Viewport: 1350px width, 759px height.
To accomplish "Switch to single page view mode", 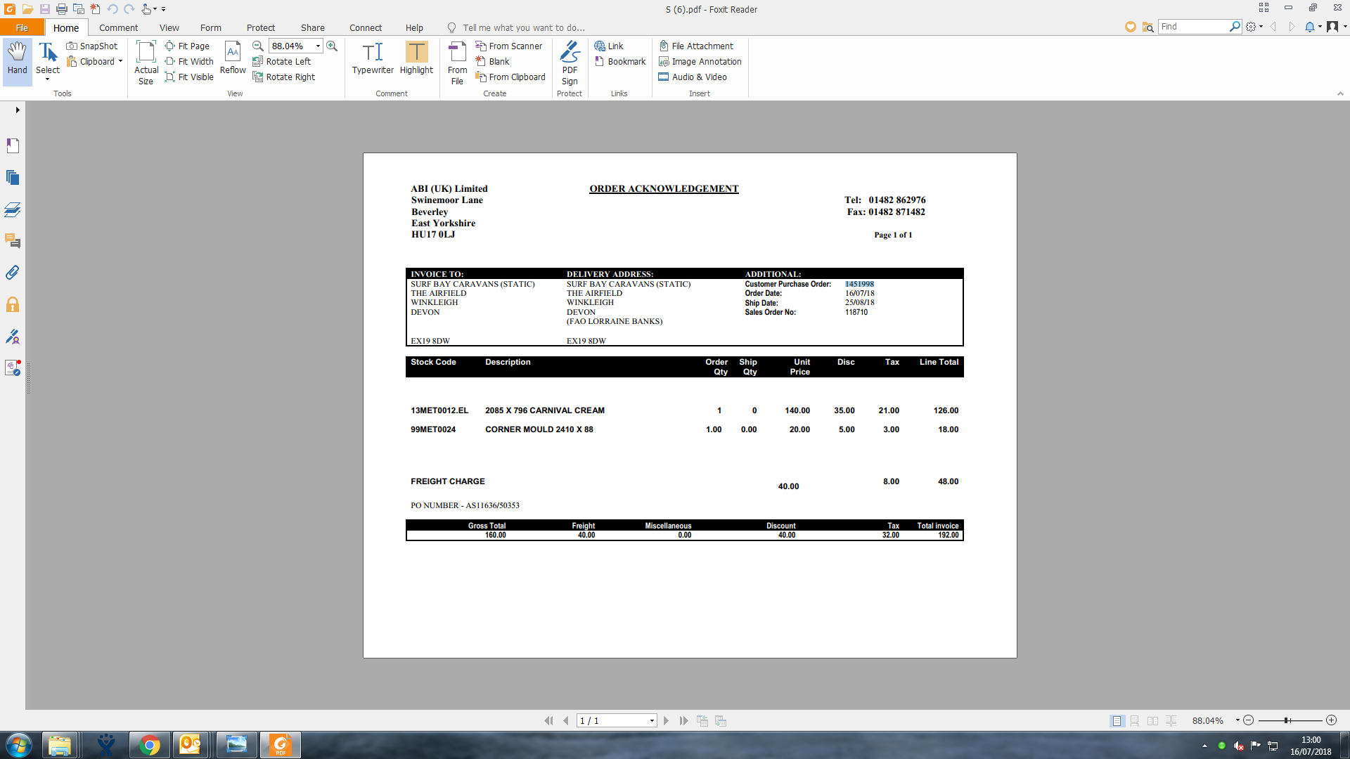I will (x=1117, y=721).
